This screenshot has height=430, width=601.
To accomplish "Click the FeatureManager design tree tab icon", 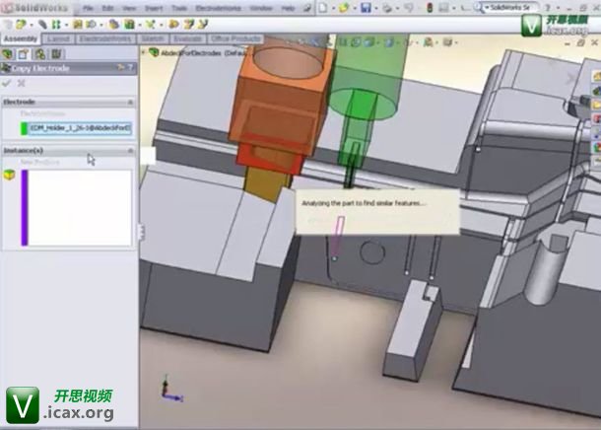I will pos(7,54).
